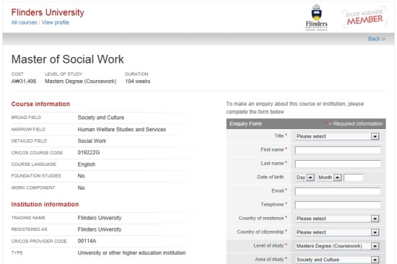Go Back using the Back link
Image resolution: width=397 pixels, height=264 pixels.
coord(377,39)
